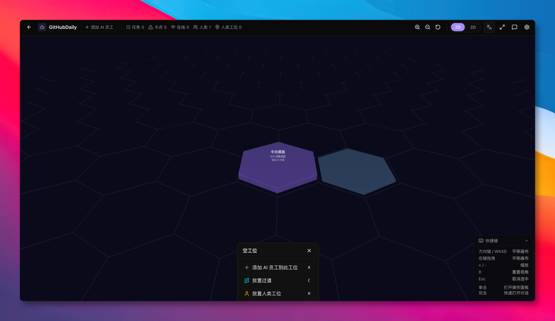The width and height of the screenshot is (555, 321).
Task: Click the GitHubDaily title text
Action: click(63, 27)
